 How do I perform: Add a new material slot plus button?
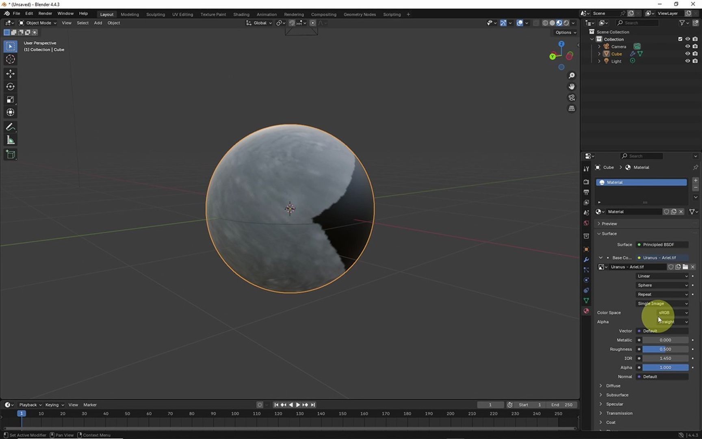coord(695,180)
